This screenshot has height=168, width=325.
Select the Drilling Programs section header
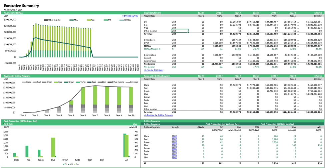(152, 121)
